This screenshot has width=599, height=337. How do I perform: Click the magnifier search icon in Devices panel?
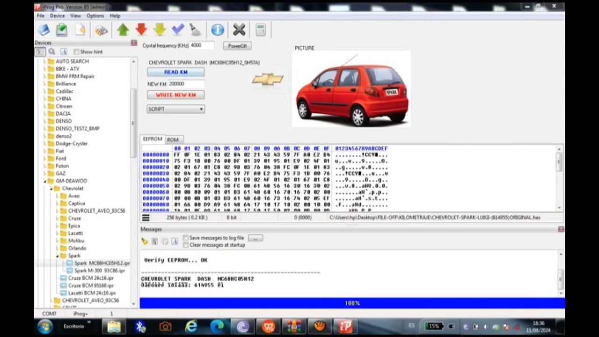pyautogui.click(x=52, y=51)
